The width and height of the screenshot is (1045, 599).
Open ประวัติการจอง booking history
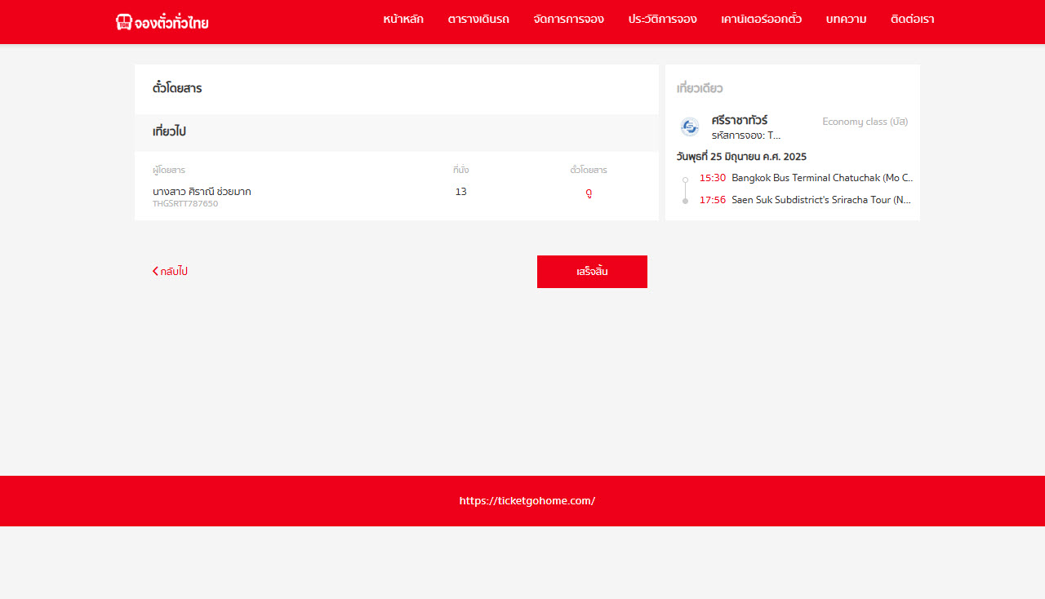[x=662, y=20]
